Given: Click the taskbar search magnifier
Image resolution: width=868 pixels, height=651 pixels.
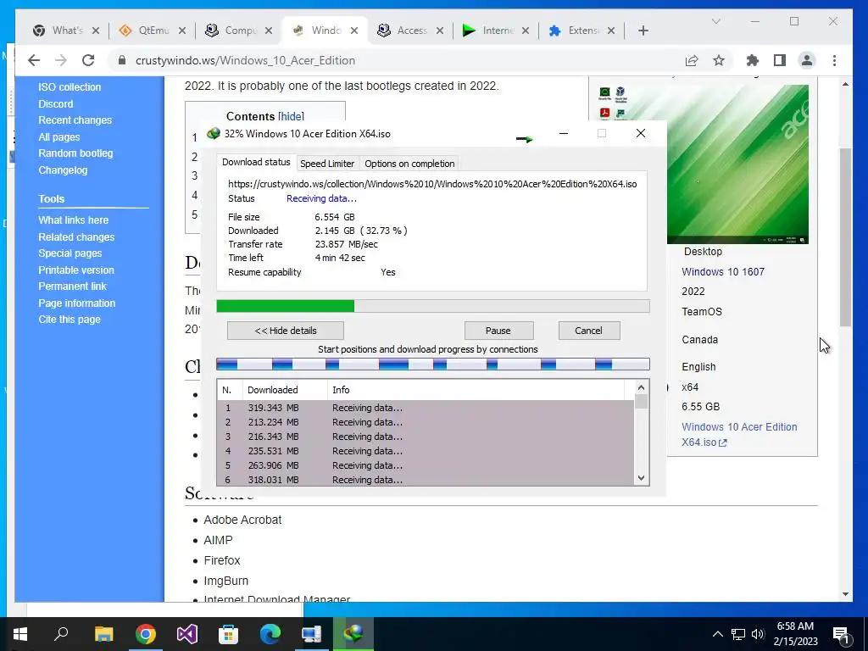Looking at the screenshot, I should (61, 634).
